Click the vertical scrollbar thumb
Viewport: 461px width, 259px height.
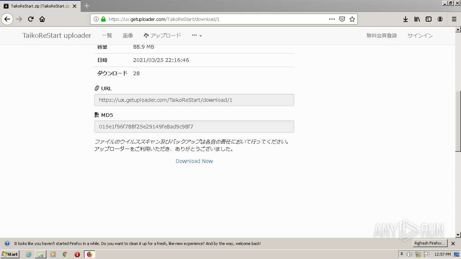click(x=458, y=121)
